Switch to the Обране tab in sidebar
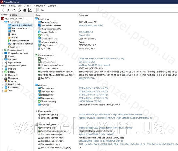Image resolution: width=178 pixels, height=151 pixels. (x=13, y=15)
